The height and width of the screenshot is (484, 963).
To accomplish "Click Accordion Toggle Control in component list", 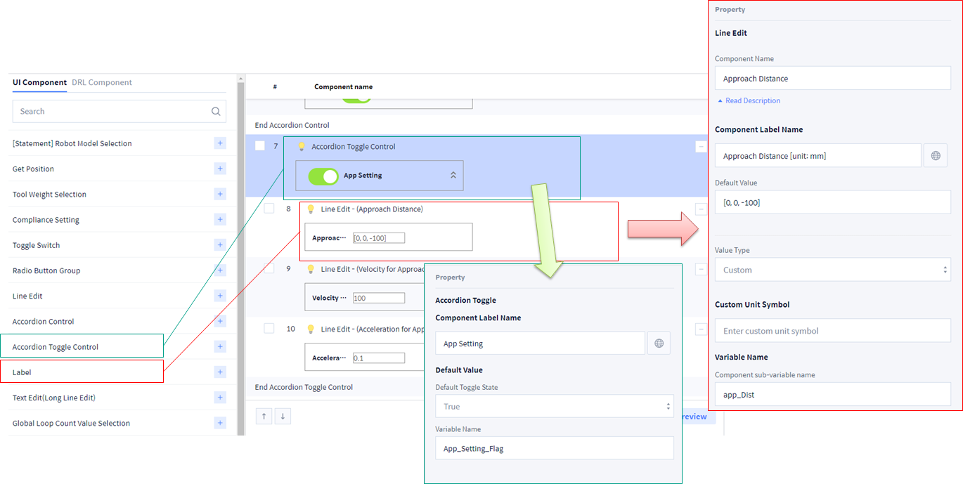I will click(56, 347).
